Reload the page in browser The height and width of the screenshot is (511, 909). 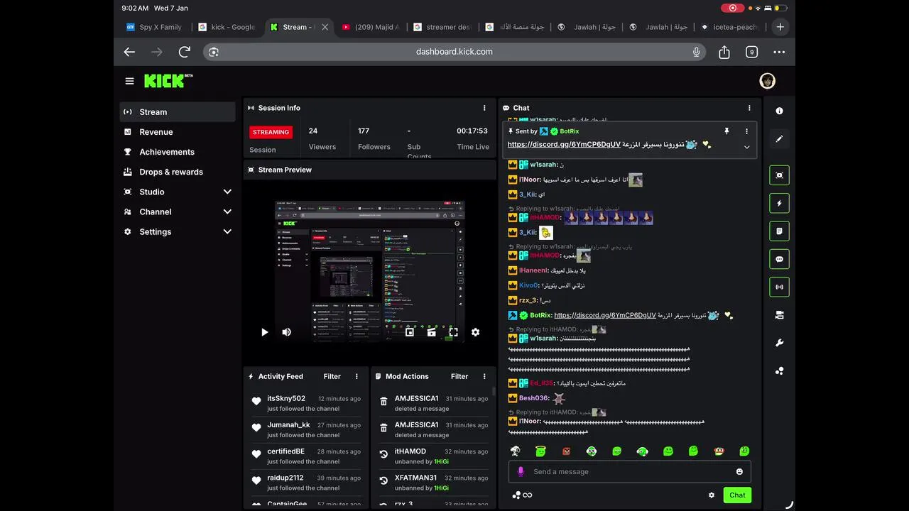pos(185,52)
